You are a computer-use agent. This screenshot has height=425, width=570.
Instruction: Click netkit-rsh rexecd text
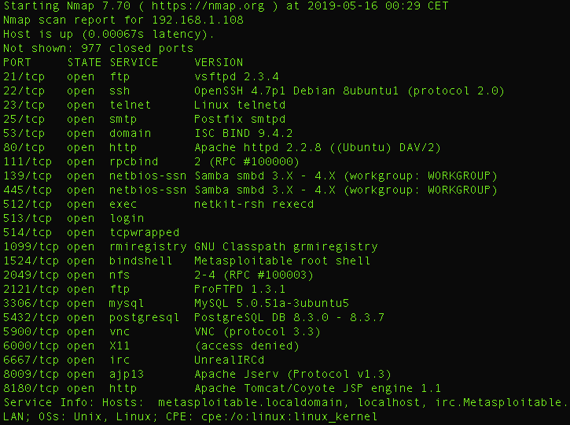254,205
